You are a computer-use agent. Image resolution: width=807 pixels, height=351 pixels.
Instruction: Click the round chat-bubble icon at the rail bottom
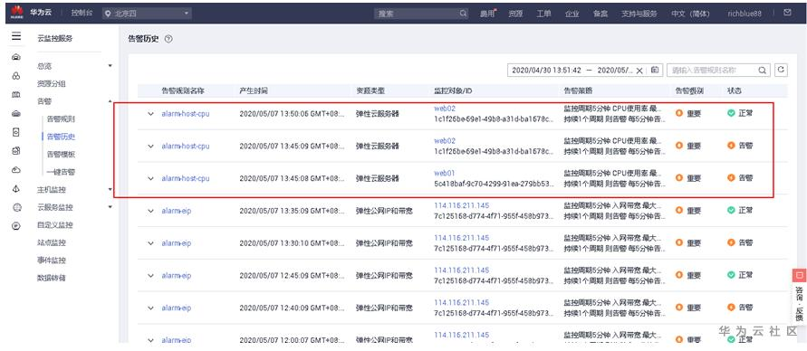click(16, 226)
